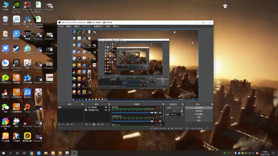Mute 桌面音频 with speaker icon

pos(156,113)
